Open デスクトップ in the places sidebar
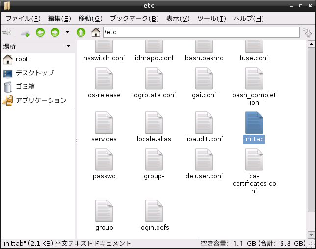The width and height of the screenshot is (316, 249). pyautogui.click(x=34, y=73)
